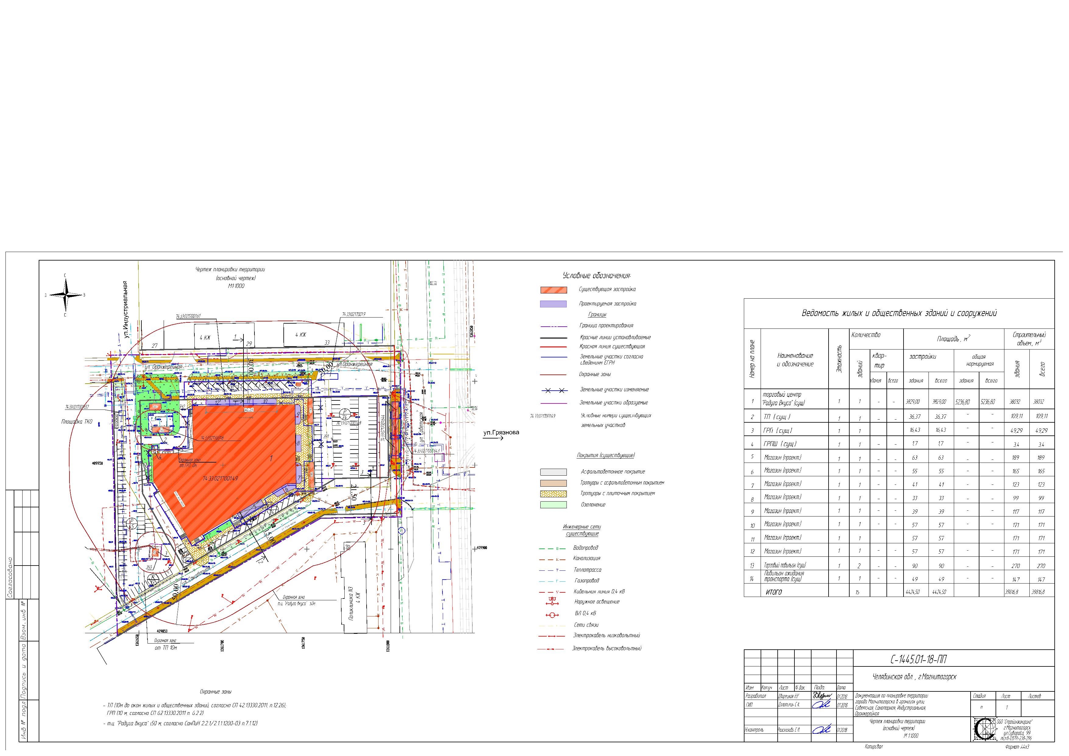
Task: Click the 'ГРПШ (сущ)' row name
Action: coord(780,444)
